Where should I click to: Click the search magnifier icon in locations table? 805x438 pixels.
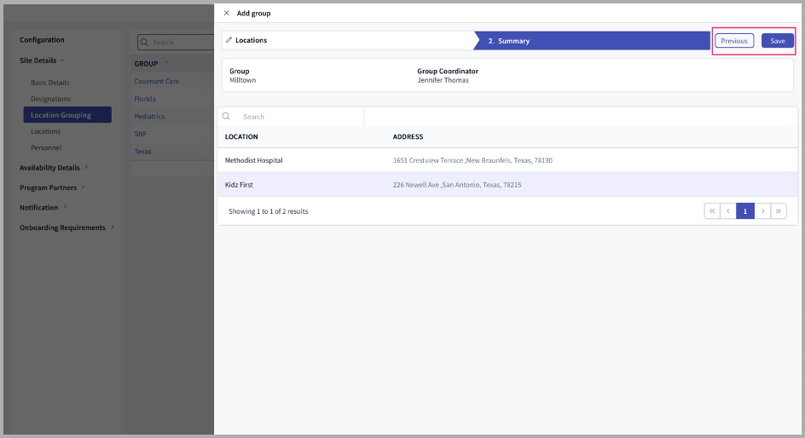(x=226, y=117)
